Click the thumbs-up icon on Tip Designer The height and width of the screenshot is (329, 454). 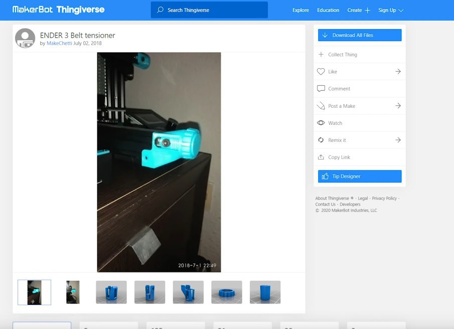point(325,176)
